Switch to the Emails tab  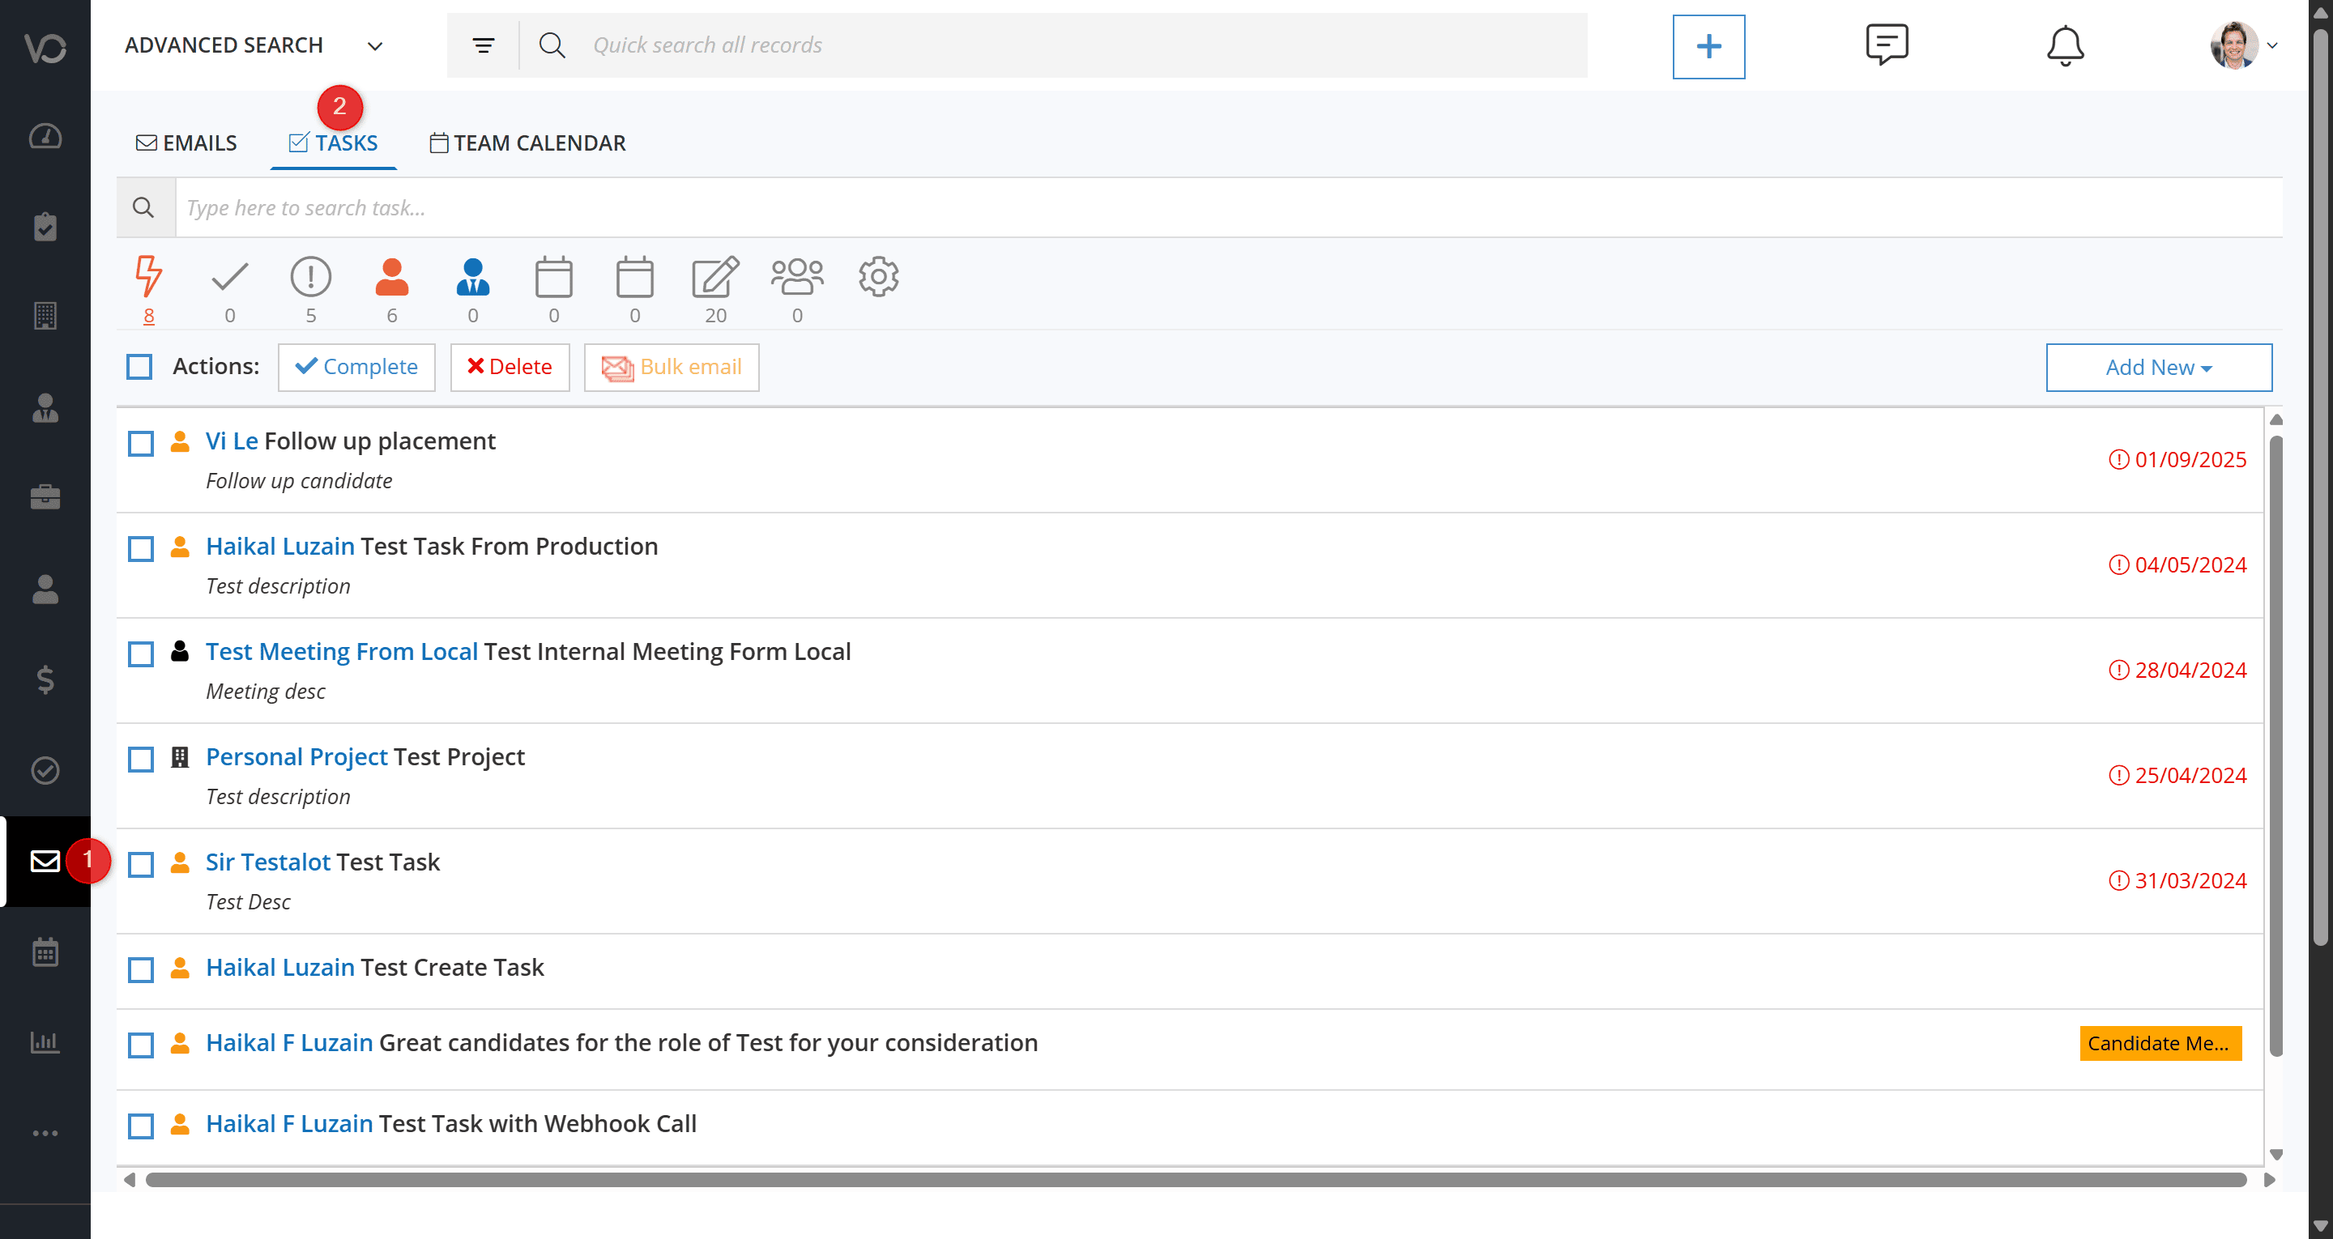pyautogui.click(x=186, y=143)
